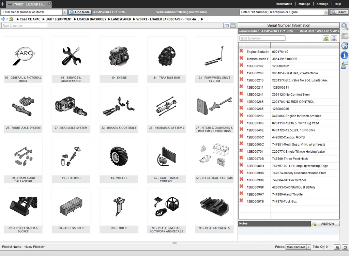Expand the part number search dropdown
349x256 pixels.
point(326,12)
